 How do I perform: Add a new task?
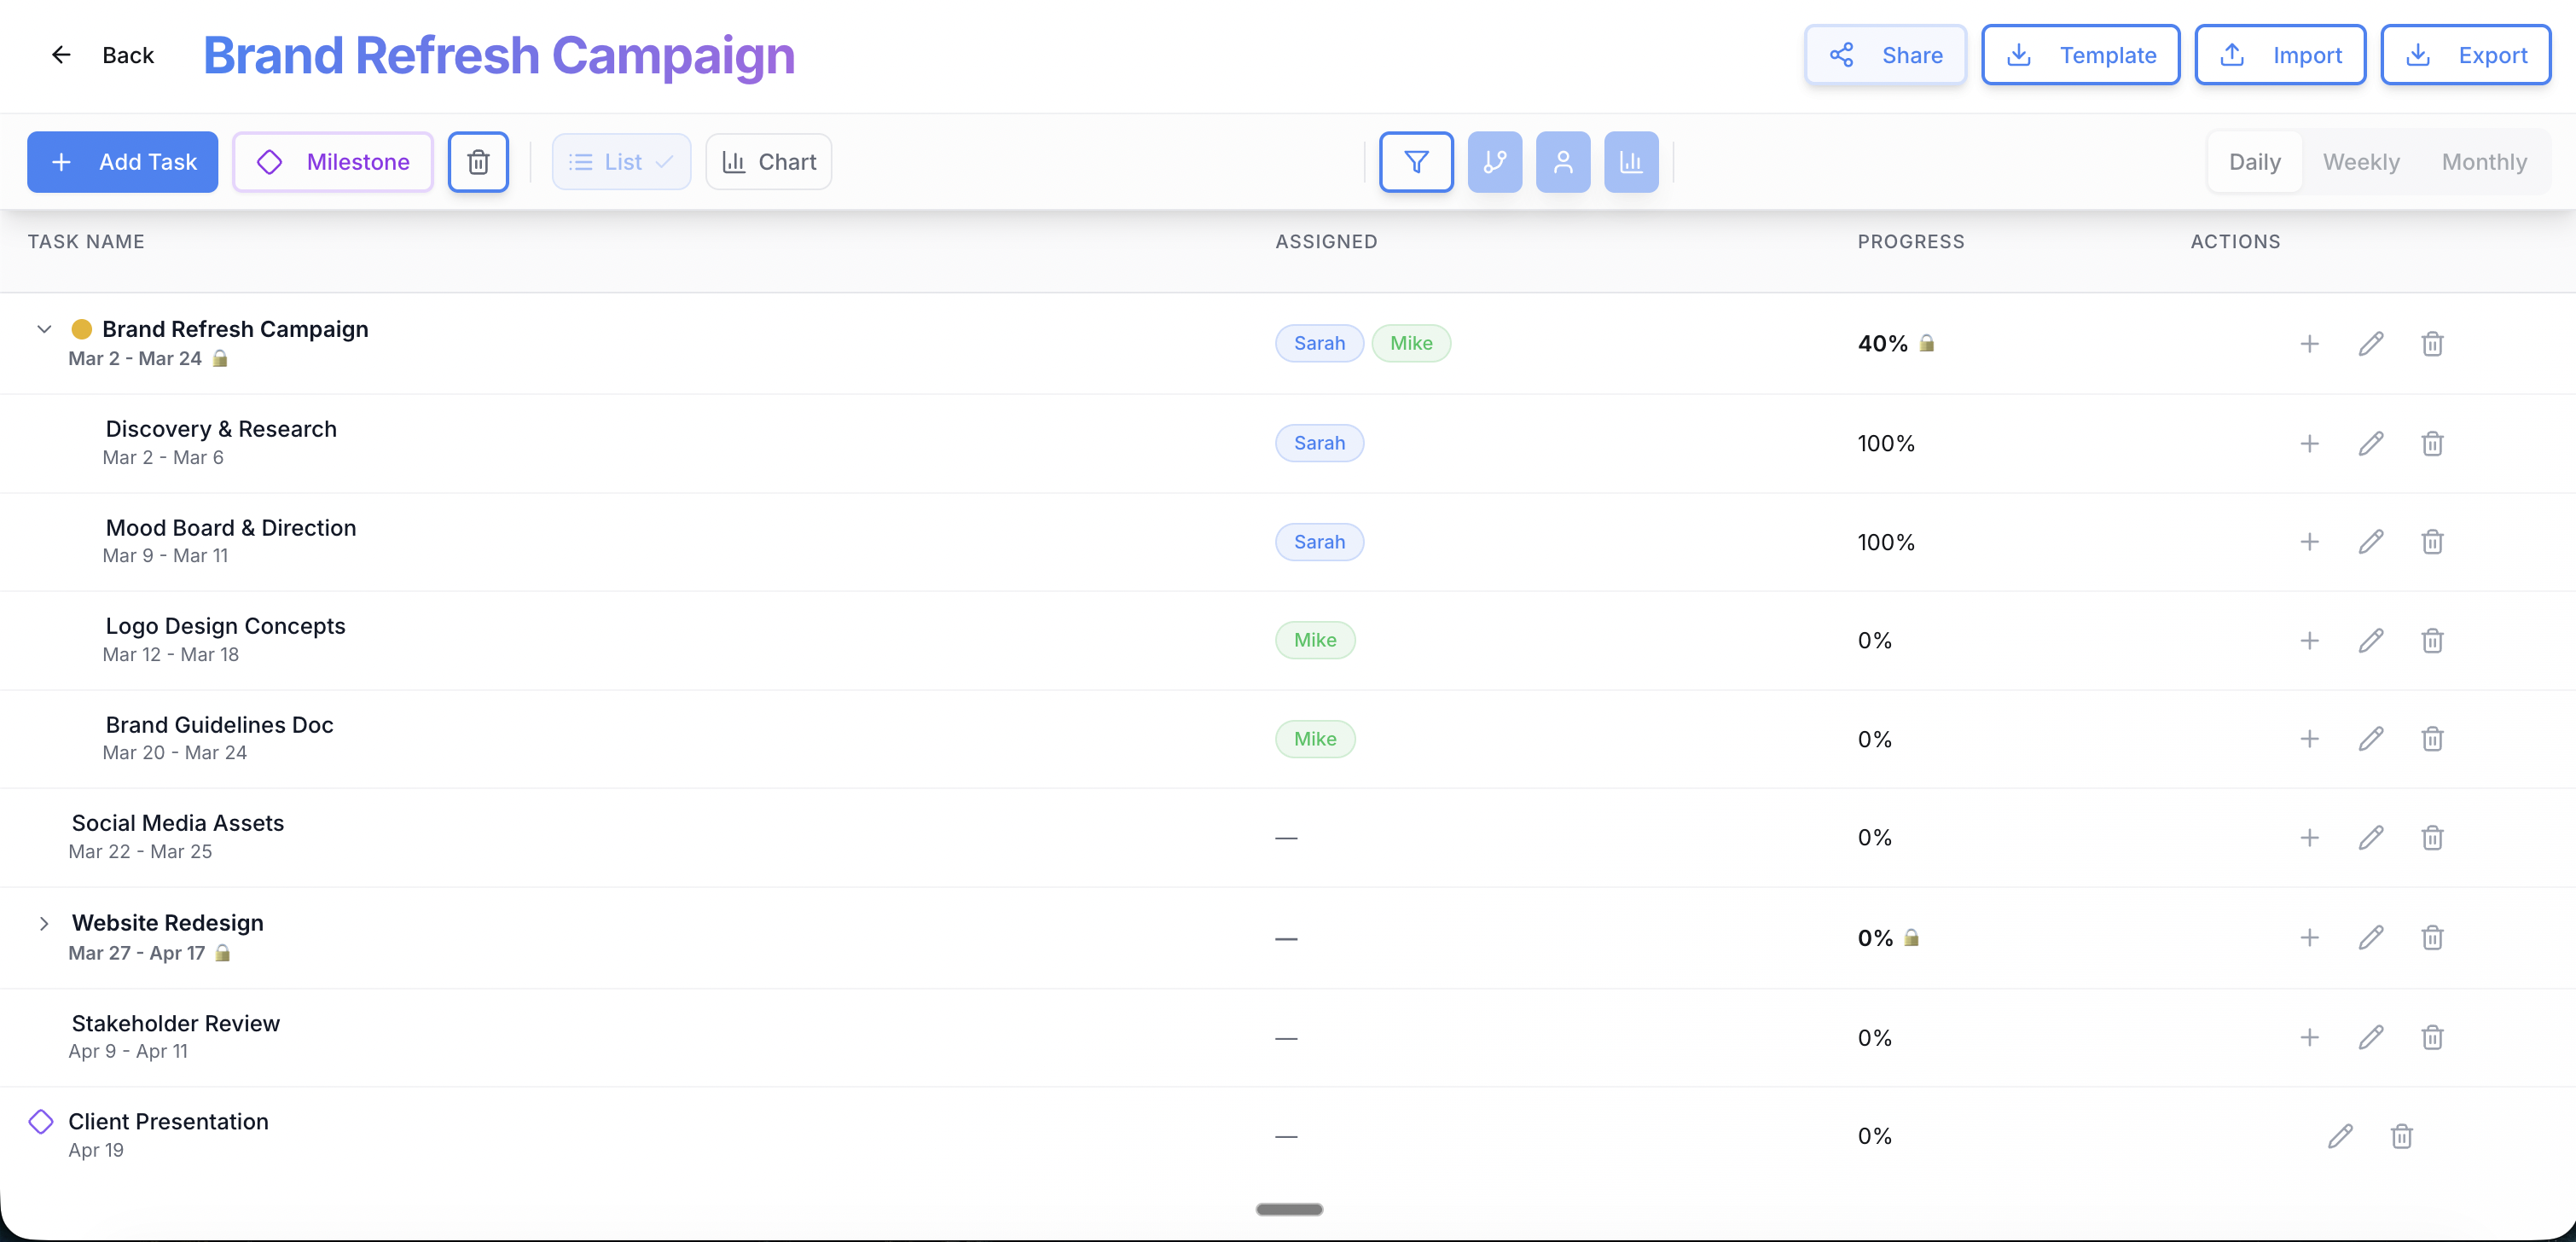(122, 162)
